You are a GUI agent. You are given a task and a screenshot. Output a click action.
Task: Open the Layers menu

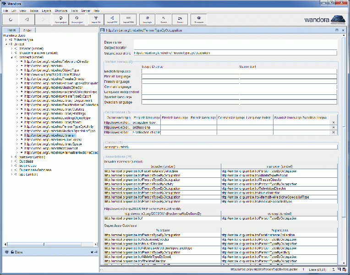(x=46, y=10)
